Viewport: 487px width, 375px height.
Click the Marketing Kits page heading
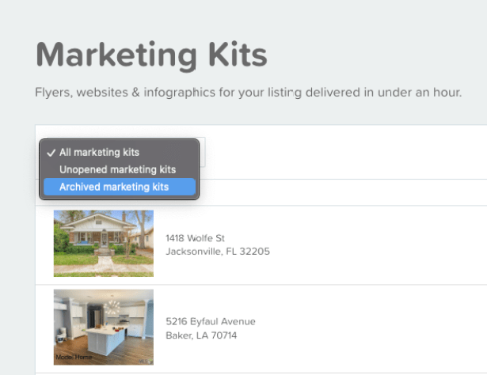151,55
